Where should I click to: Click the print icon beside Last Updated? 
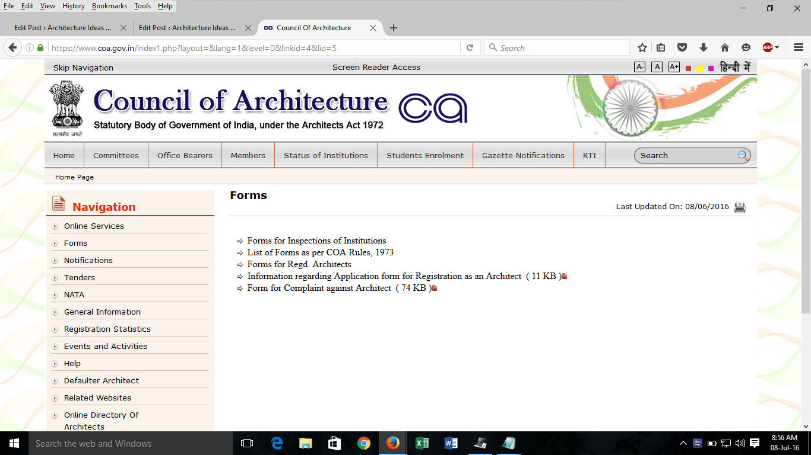(739, 207)
